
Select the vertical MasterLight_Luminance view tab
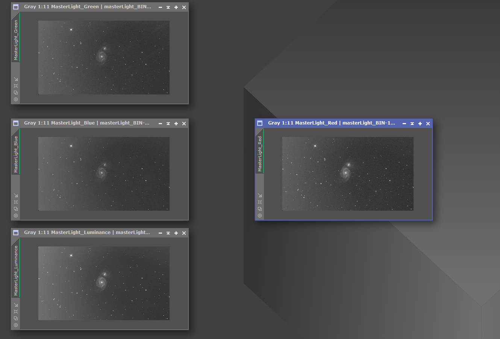click(x=16, y=268)
